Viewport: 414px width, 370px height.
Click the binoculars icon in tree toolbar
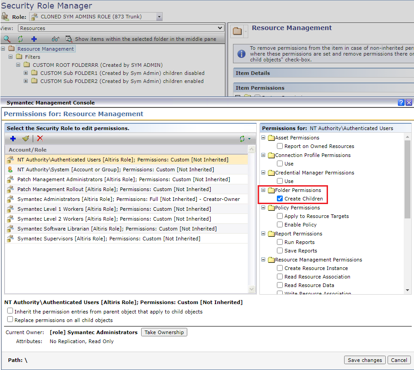tap(56, 39)
